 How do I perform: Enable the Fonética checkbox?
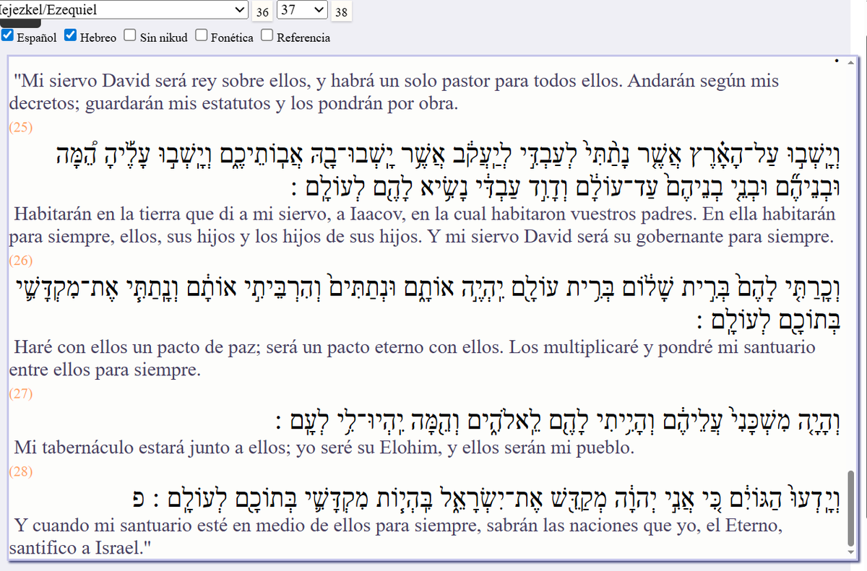pyautogui.click(x=201, y=35)
